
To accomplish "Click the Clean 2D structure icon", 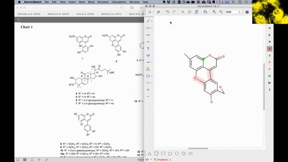I will pyautogui.click(x=205, y=12).
